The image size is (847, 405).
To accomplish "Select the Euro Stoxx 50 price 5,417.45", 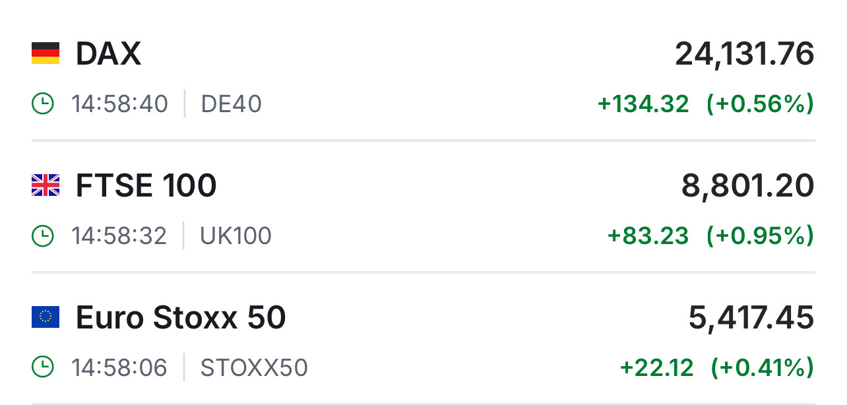I will click(751, 317).
